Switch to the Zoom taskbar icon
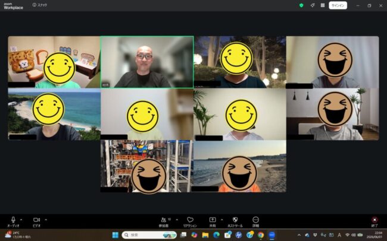Image resolution: width=387 pixels, height=241 pixels. click(x=271, y=235)
